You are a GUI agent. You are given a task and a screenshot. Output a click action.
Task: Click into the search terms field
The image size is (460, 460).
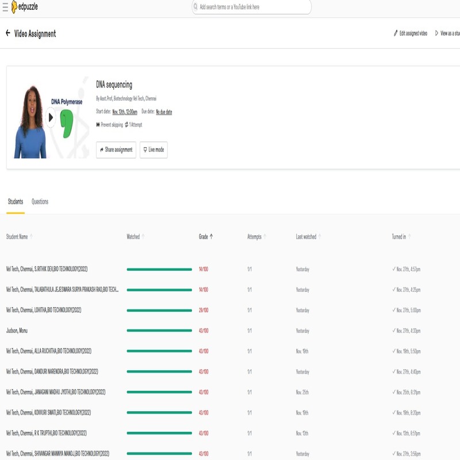253,7
